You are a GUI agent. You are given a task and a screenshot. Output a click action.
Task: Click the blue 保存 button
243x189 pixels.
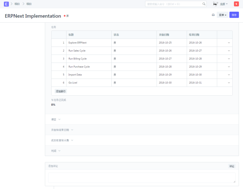tap(234, 15)
